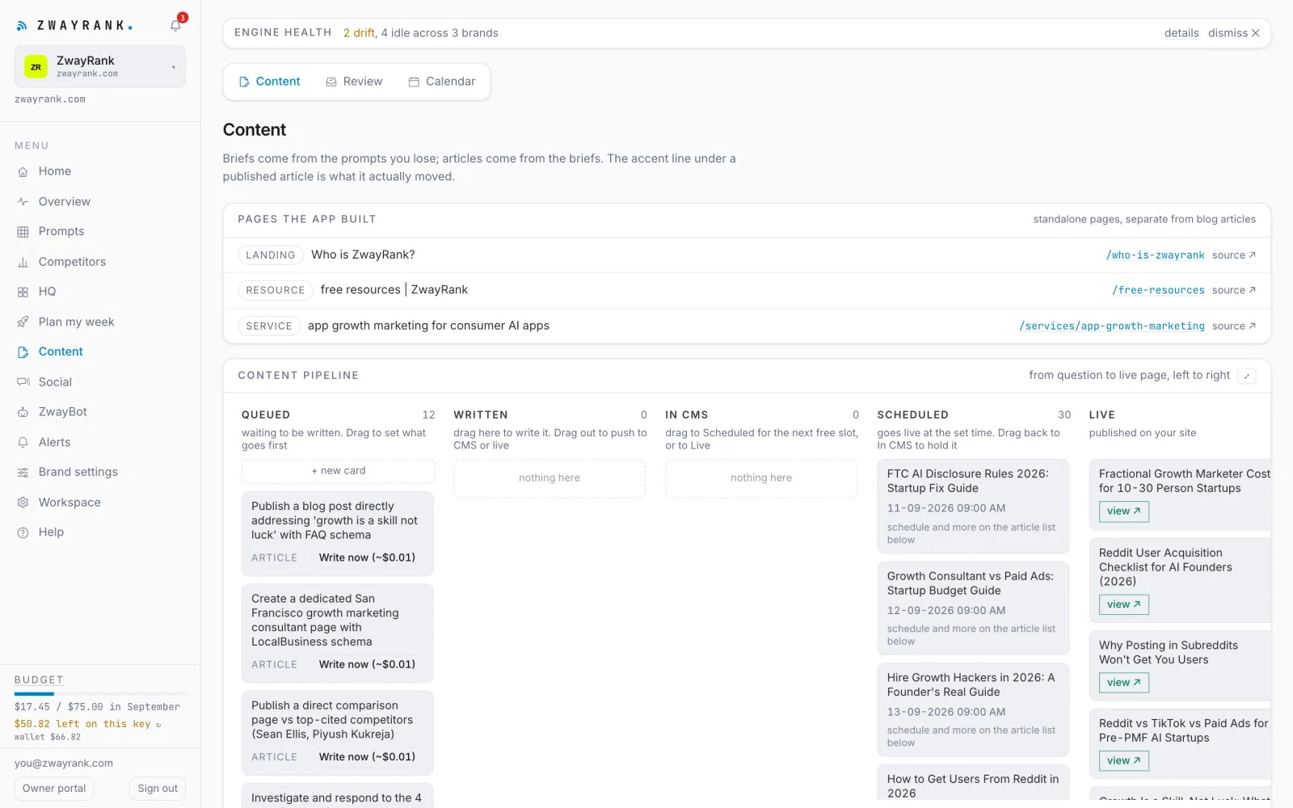View Reddit vs TikTok vs Paid Ads article
The image size is (1293, 808).
1123,761
